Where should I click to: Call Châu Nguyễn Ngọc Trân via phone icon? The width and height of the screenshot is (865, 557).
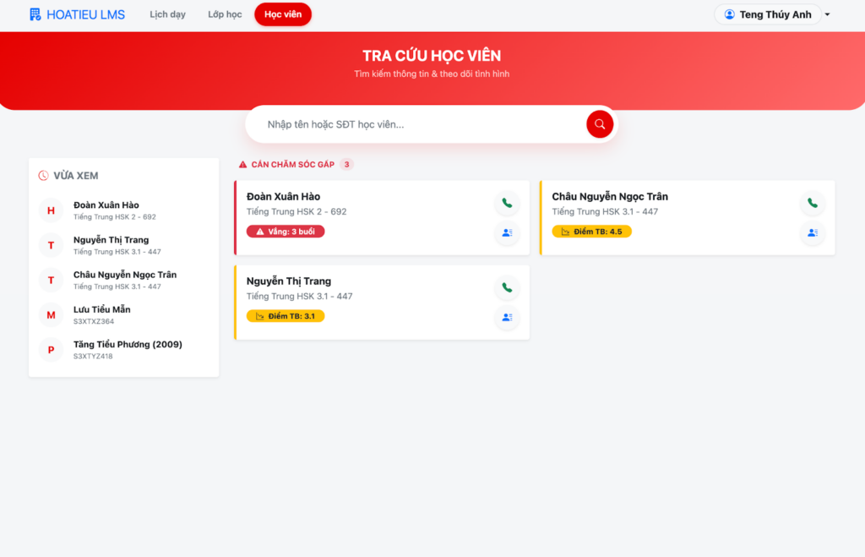[x=812, y=203]
